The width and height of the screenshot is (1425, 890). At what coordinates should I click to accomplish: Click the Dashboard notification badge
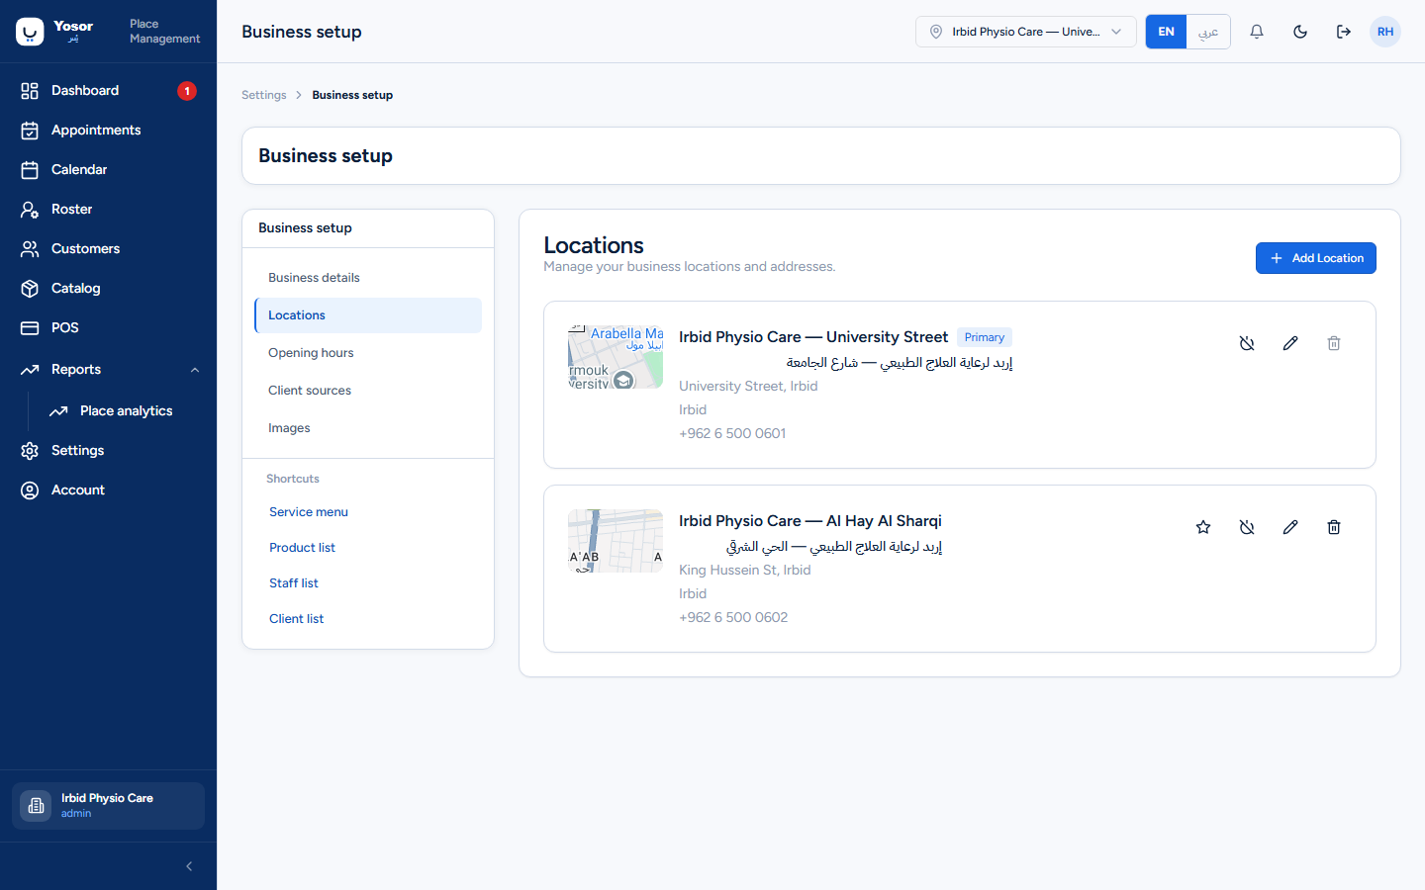click(187, 91)
